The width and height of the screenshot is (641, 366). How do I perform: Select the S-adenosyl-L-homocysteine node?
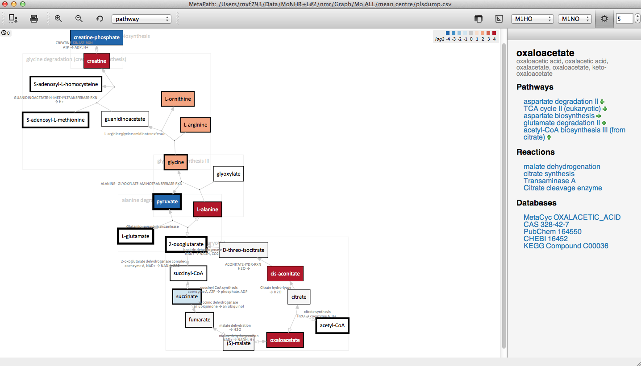click(x=66, y=84)
